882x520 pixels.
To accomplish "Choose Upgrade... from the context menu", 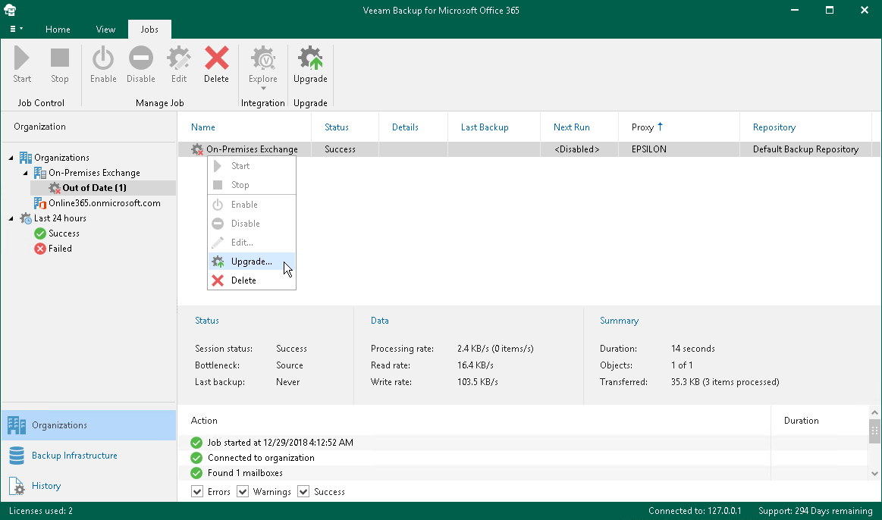I will 251,262.
